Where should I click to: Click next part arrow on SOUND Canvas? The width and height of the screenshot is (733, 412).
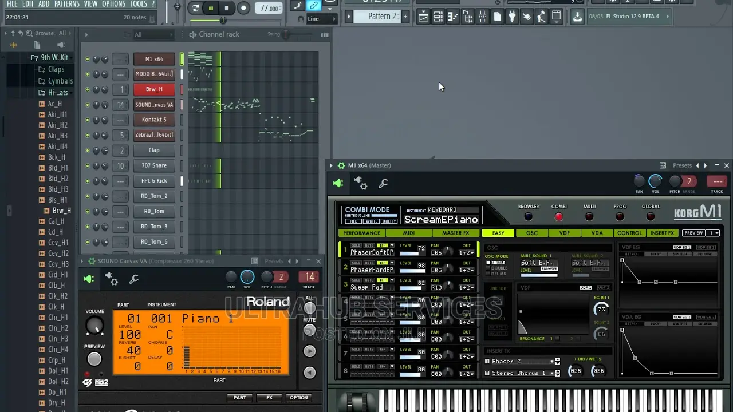click(x=309, y=351)
